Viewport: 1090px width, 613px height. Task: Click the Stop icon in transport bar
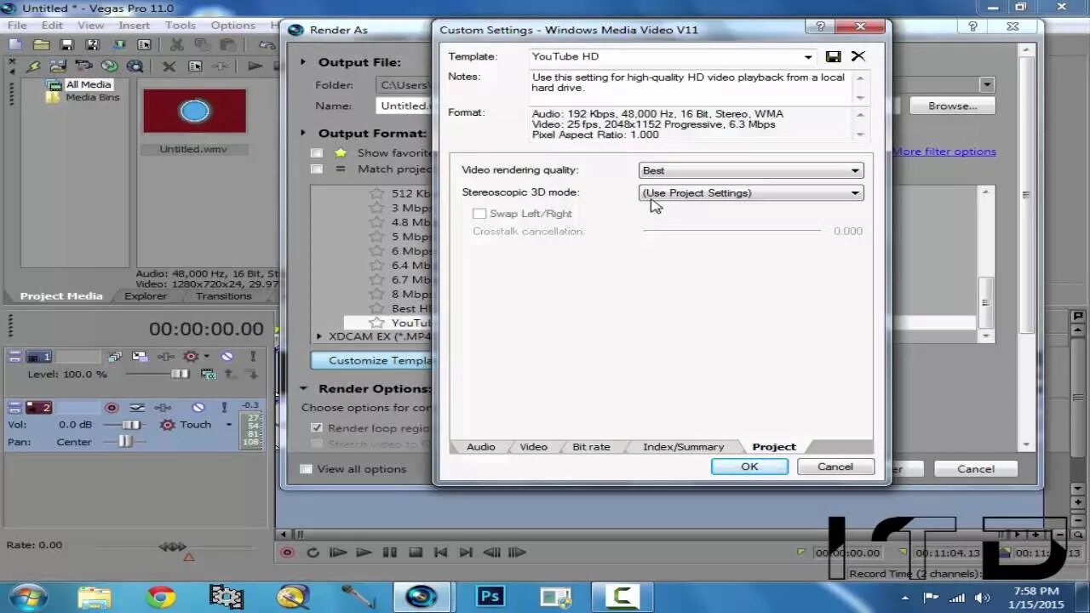click(x=415, y=553)
